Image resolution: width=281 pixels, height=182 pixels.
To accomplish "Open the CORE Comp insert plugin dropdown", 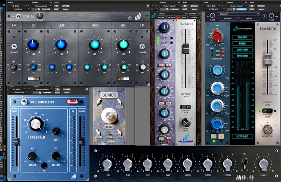I will [x=19, y=92].
